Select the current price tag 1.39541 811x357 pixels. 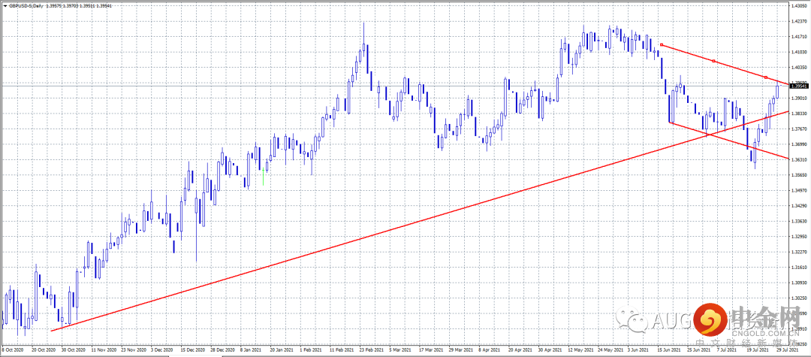pyautogui.click(x=800, y=86)
